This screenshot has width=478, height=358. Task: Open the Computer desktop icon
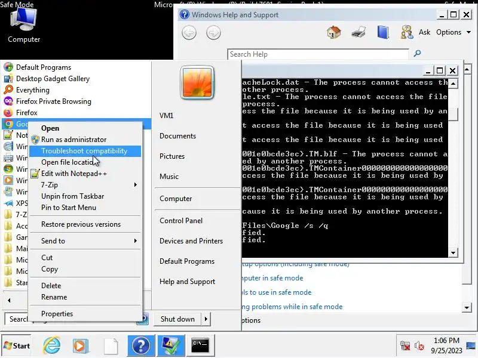[24, 26]
